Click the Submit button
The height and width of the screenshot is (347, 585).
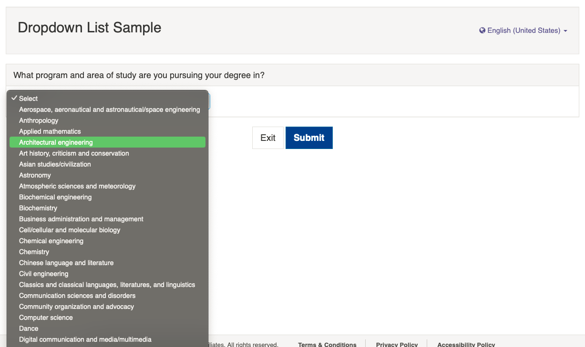309,138
